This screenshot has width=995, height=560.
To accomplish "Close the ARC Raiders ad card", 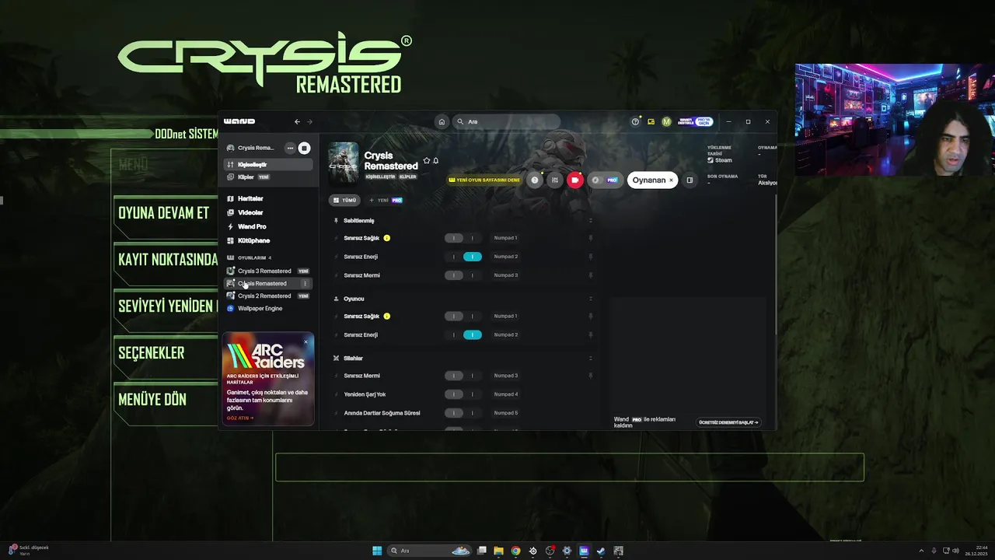I will tap(305, 341).
